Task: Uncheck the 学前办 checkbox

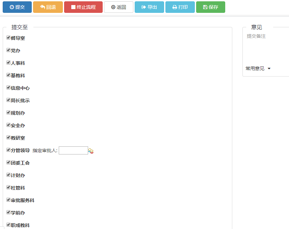Action: click(8, 212)
